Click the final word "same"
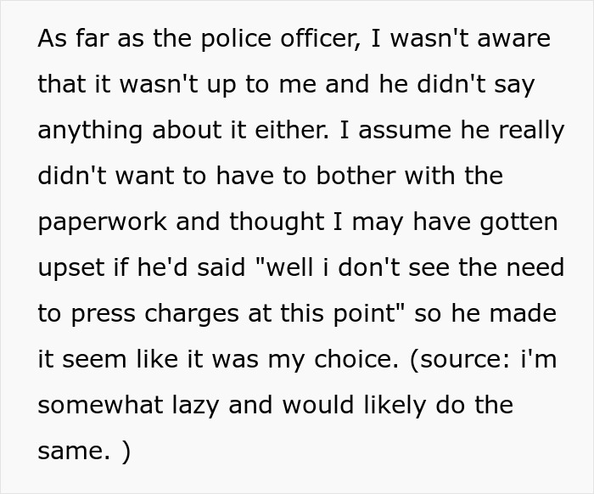The image size is (594, 494). tap(72, 451)
